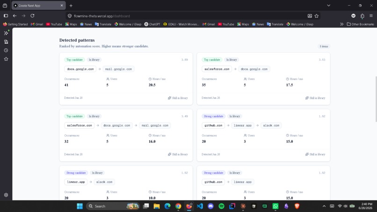This screenshot has width=377, height=212.
Task: Open Discord from the taskbar
Action: [210, 206]
